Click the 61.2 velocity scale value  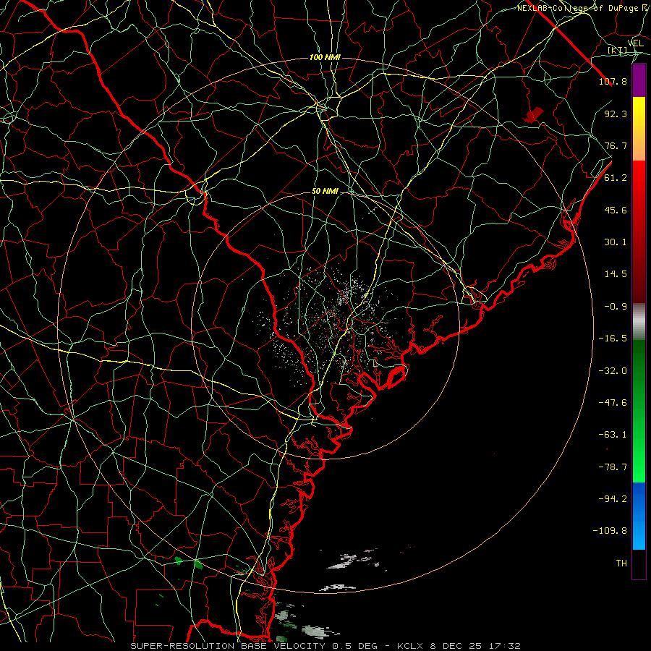[x=616, y=178]
